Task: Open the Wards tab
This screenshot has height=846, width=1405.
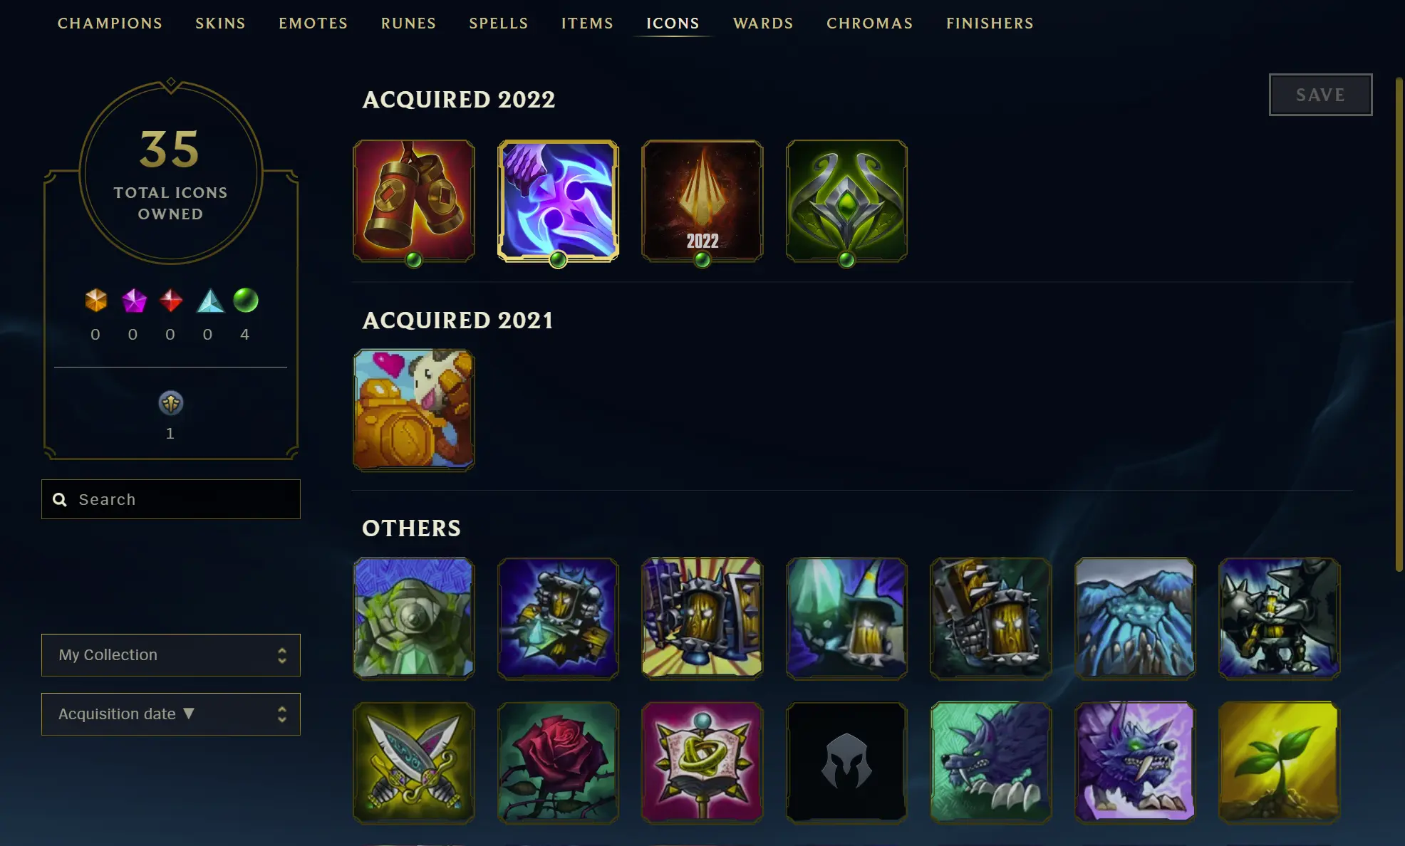Action: point(763,23)
